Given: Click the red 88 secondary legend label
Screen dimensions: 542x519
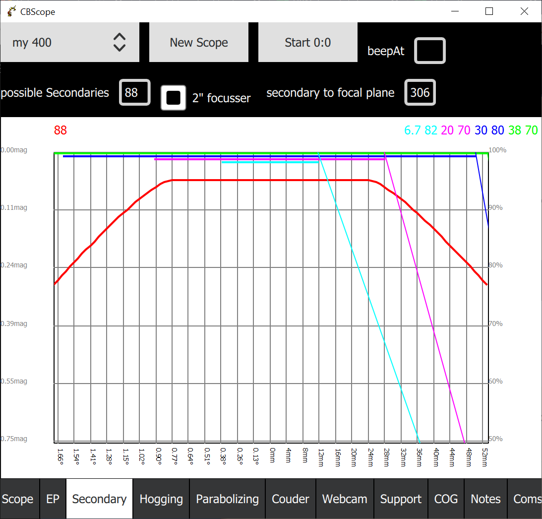Looking at the screenshot, I should [x=60, y=130].
